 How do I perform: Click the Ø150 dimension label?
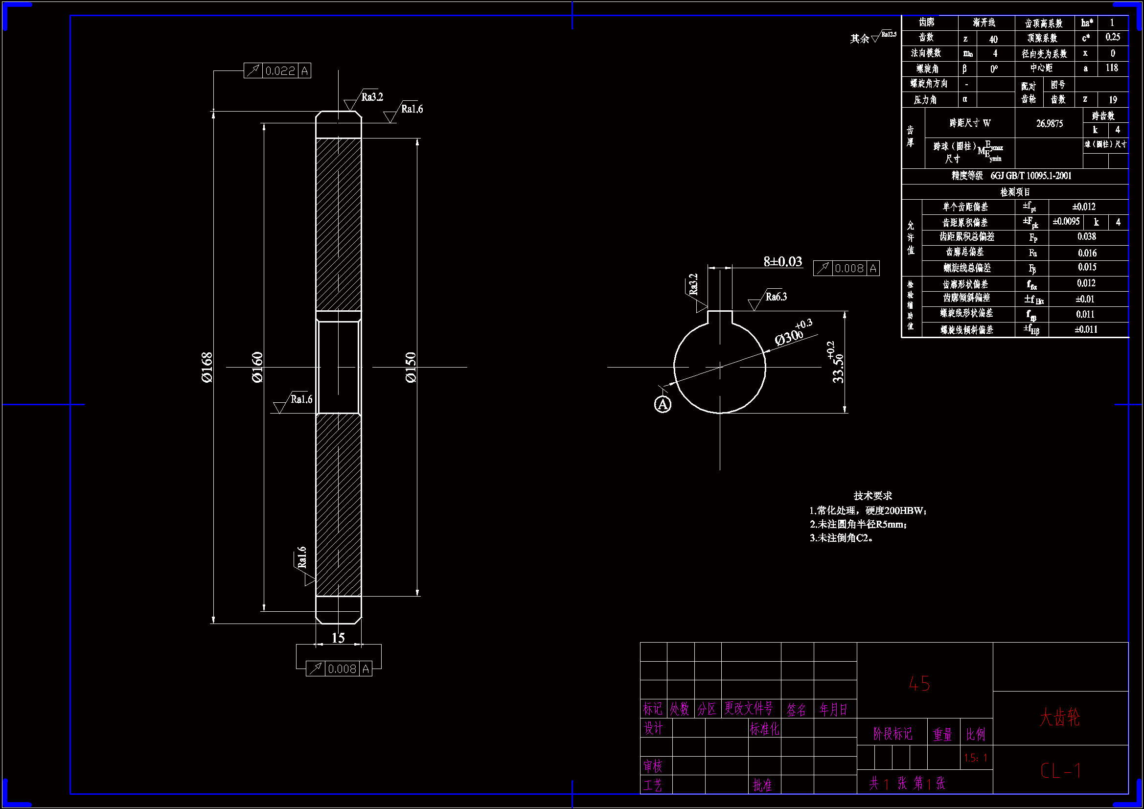(x=411, y=368)
